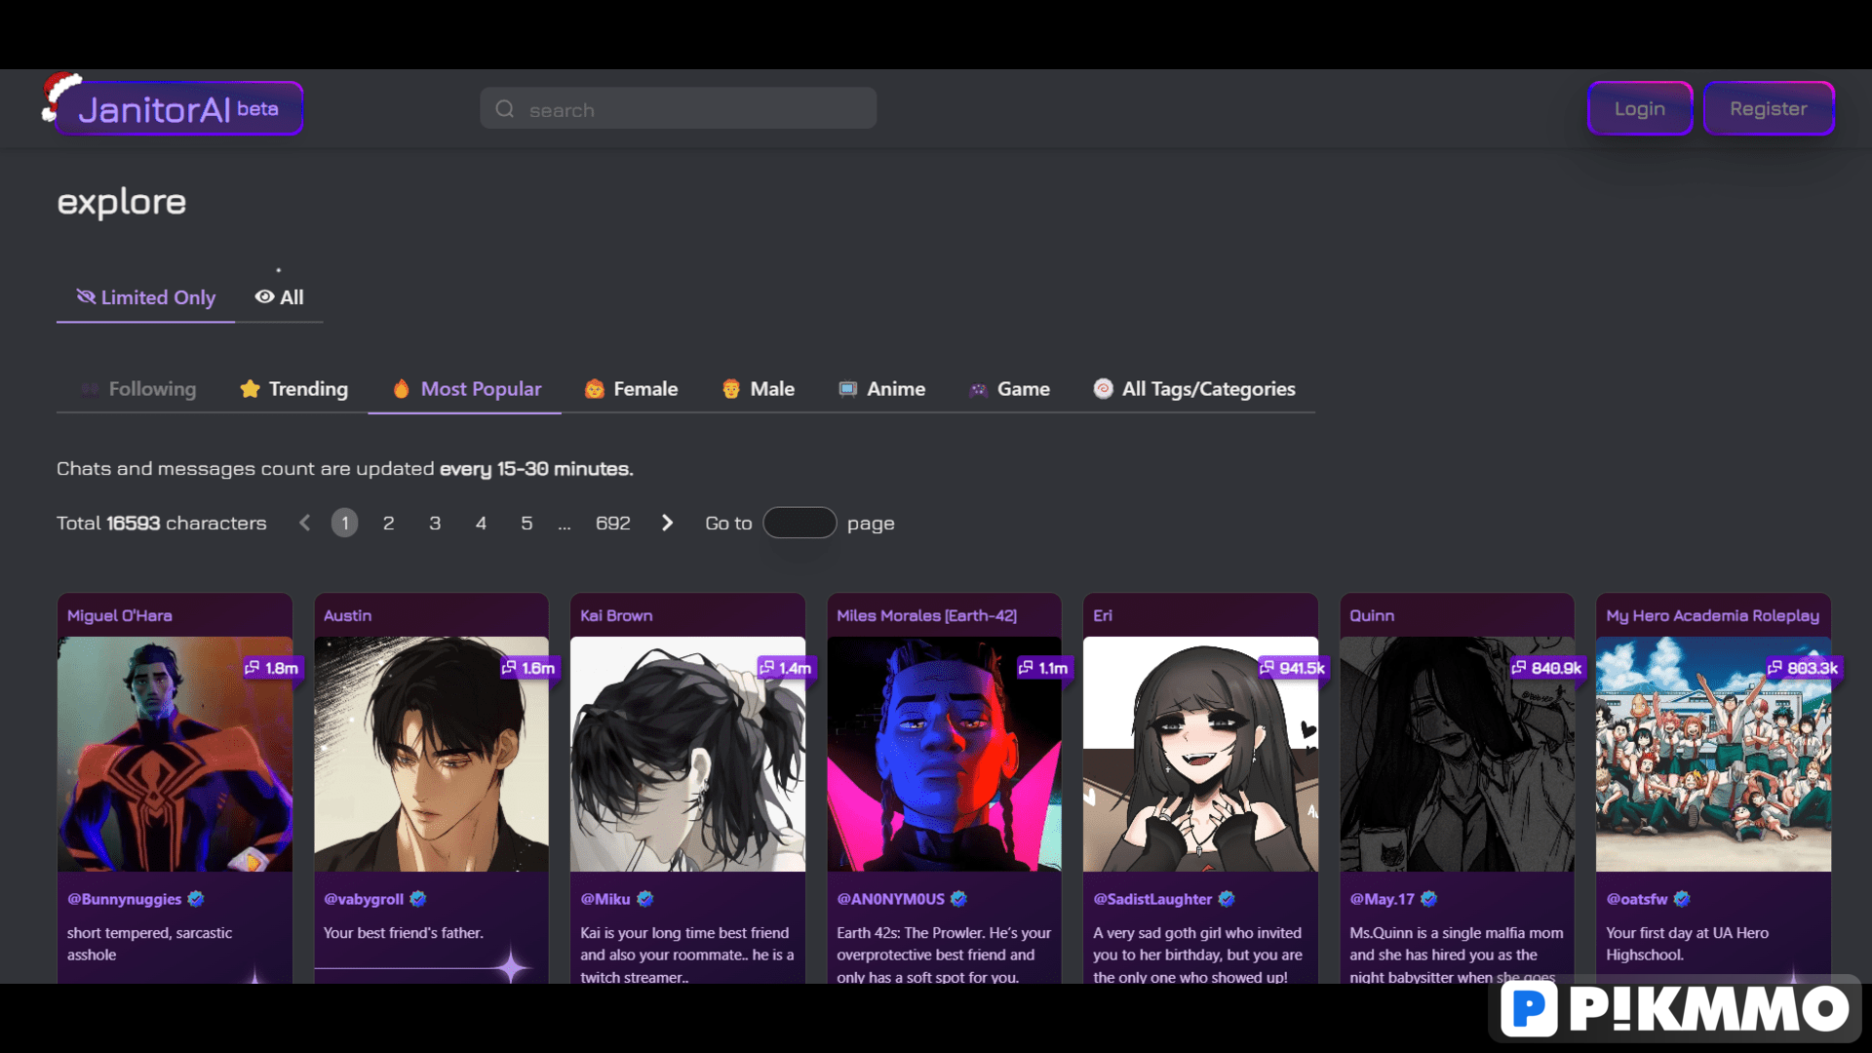Filter by the Male tab
Viewport: 1872px width, 1053px height.
pyautogui.click(x=759, y=389)
